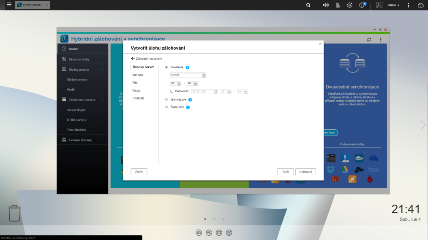Collapse the Zálohování serveru section

point(102,100)
